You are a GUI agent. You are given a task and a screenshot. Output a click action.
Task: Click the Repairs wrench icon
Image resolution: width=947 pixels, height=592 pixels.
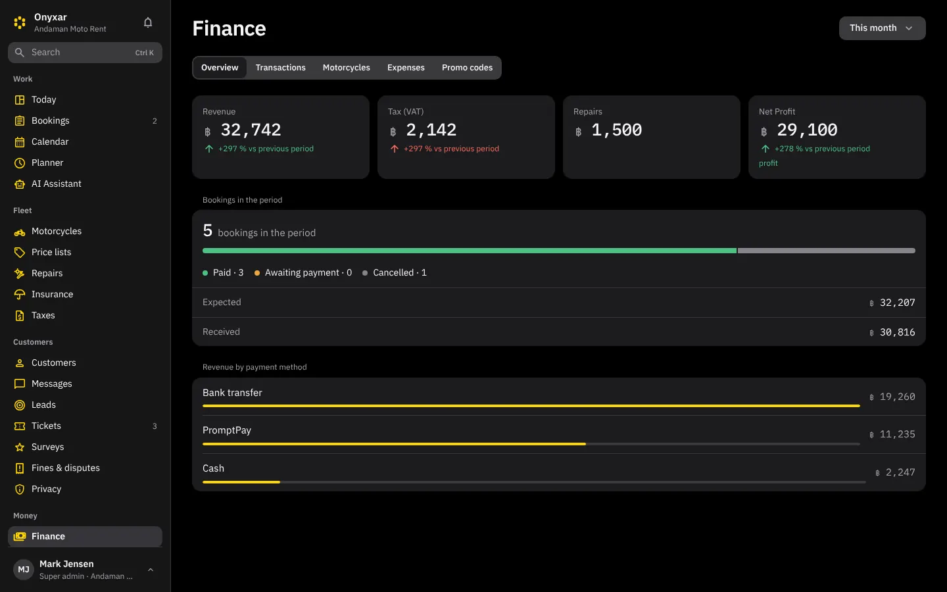(x=20, y=274)
